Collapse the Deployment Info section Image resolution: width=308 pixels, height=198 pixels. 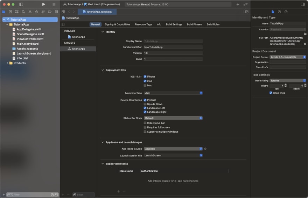click(103, 70)
